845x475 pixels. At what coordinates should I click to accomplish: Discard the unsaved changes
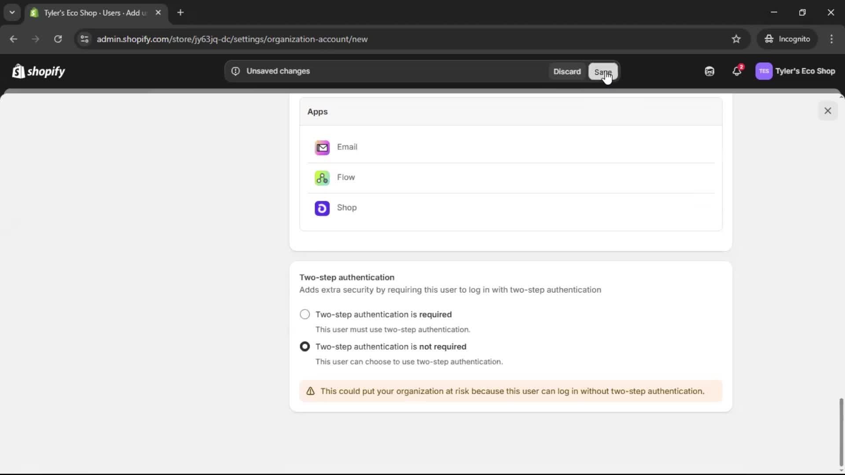[x=567, y=71]
